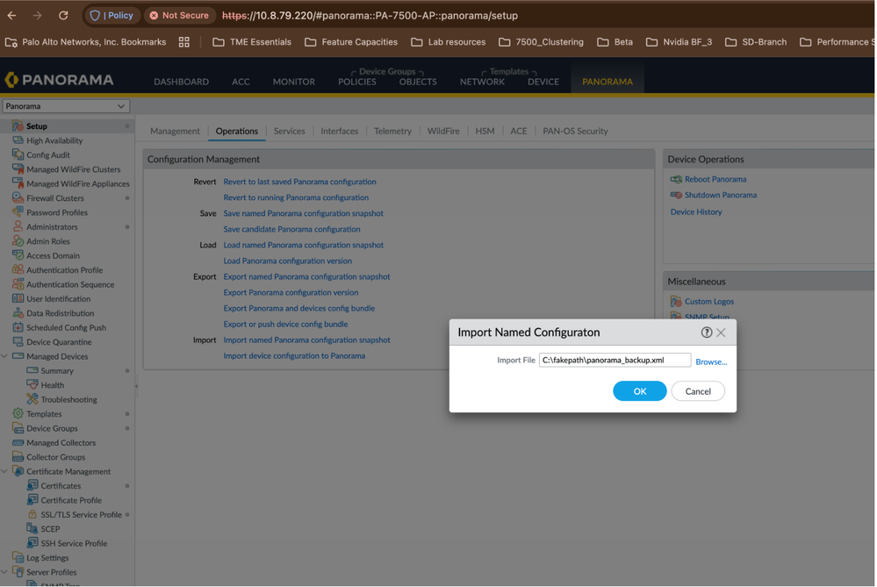The height and width of the screenshot is (587, 877).
Task: Open the Device Groups icon
Action: (18, 428)
